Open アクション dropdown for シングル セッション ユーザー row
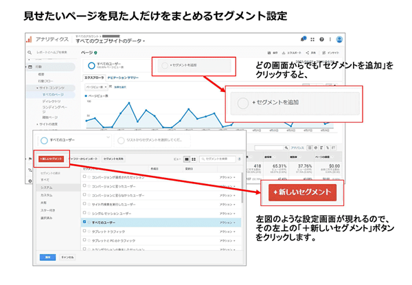The image size is (412, 285). [227, 214]
